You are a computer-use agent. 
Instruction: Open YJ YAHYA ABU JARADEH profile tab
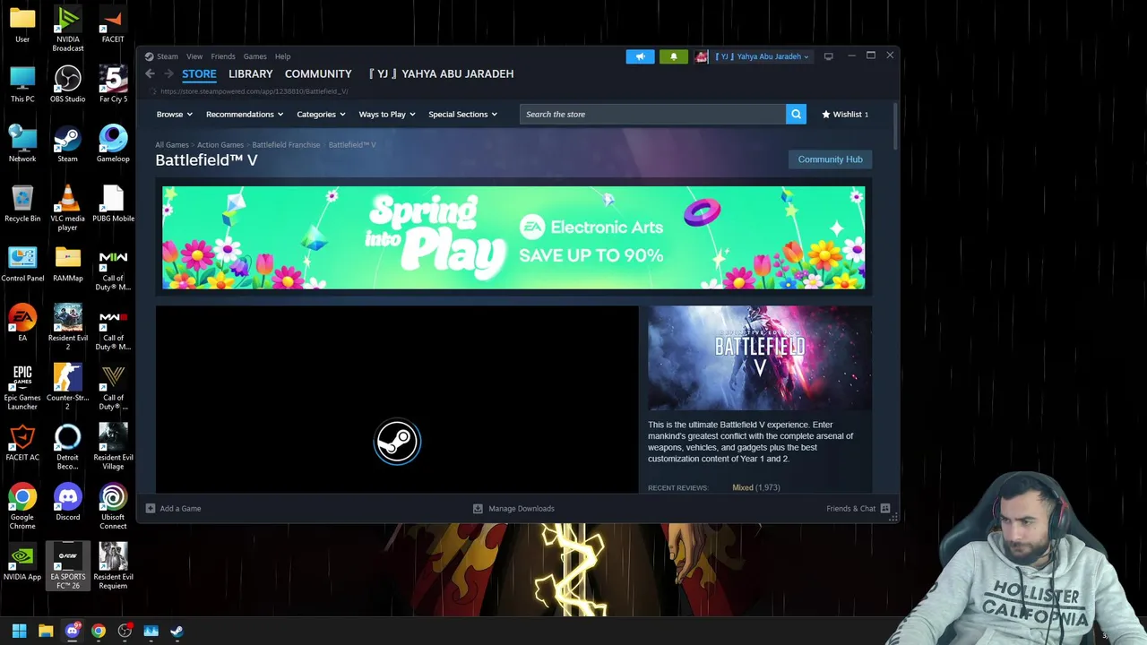coord(441,73)
